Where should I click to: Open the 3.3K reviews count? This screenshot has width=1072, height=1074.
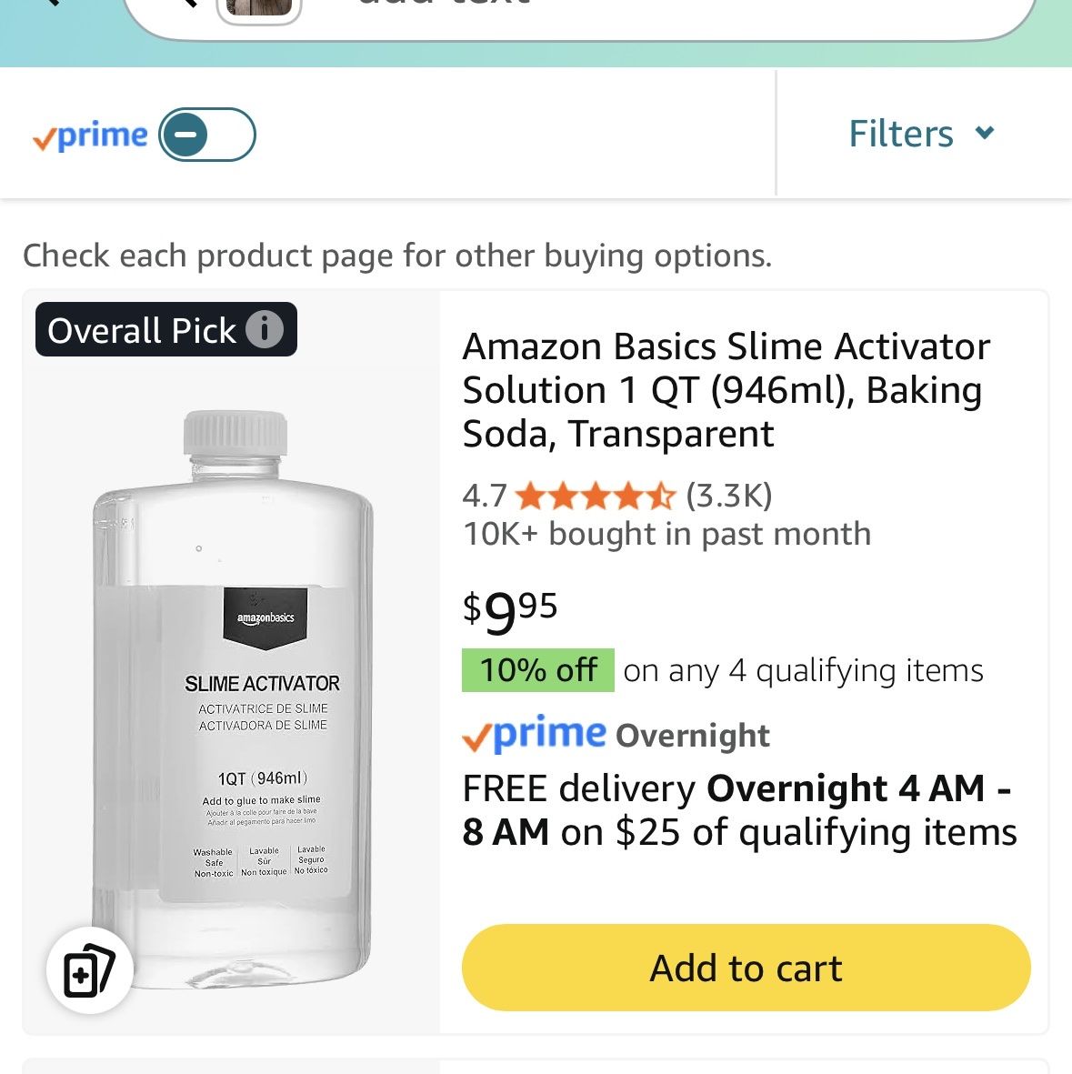pyautogui.click(x=729, y=496)
